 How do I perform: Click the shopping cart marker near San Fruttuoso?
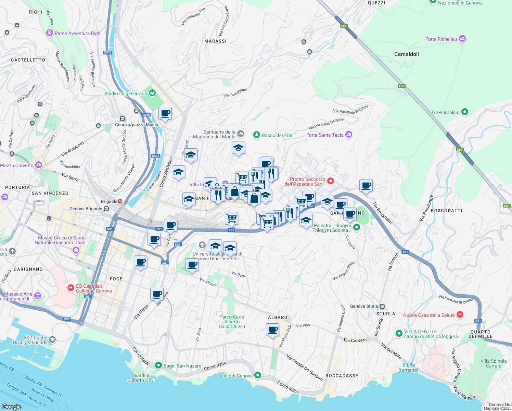pyautogui.click(x=232, y=217)
